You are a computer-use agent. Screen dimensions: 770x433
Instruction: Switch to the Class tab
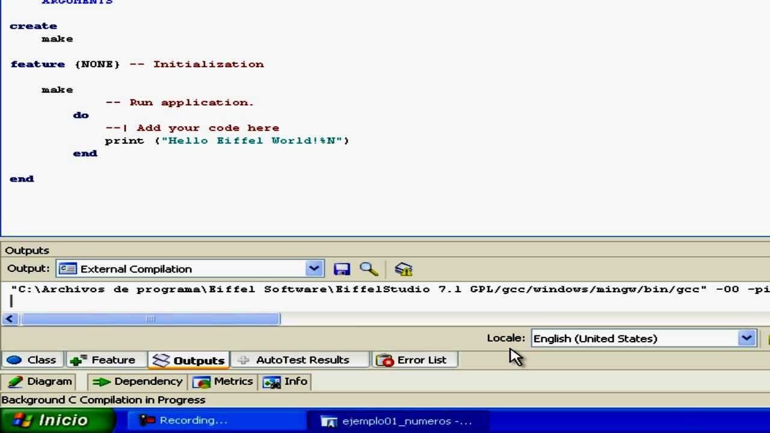[31, 360]
